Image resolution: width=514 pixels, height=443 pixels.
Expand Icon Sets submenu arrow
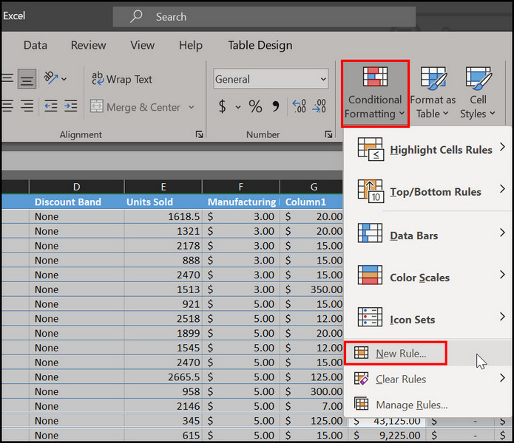click(x=502, y=316)
